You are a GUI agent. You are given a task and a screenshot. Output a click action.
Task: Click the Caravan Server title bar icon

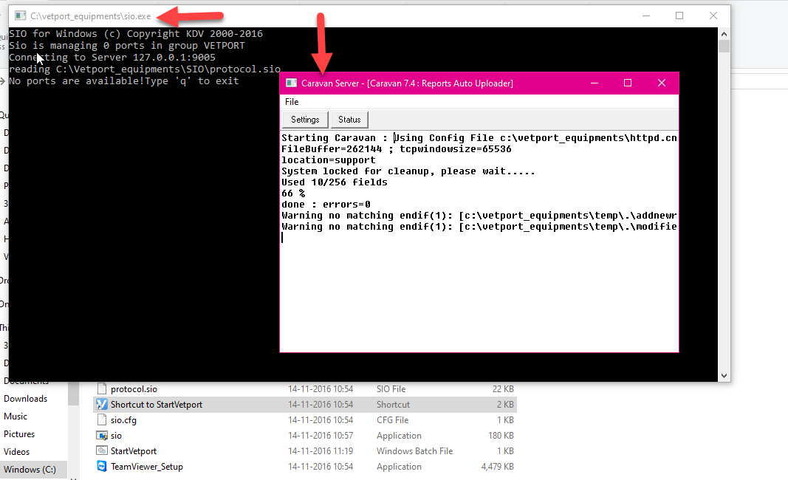(291, 83)
